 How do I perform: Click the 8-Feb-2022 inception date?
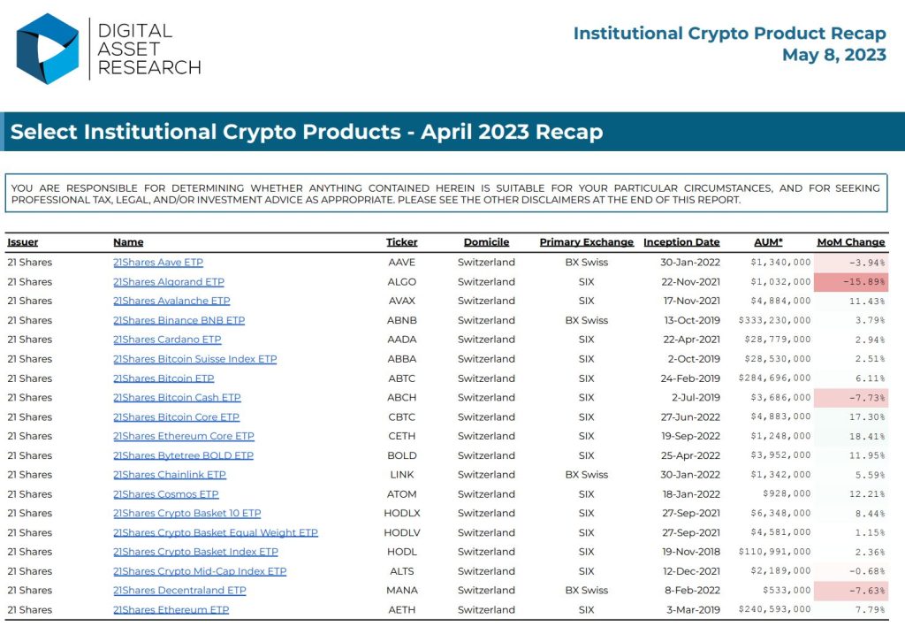tap(693, 591)
